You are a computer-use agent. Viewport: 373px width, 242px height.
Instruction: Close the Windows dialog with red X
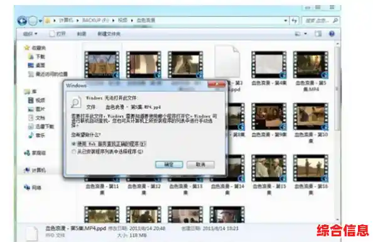[216, 84]
